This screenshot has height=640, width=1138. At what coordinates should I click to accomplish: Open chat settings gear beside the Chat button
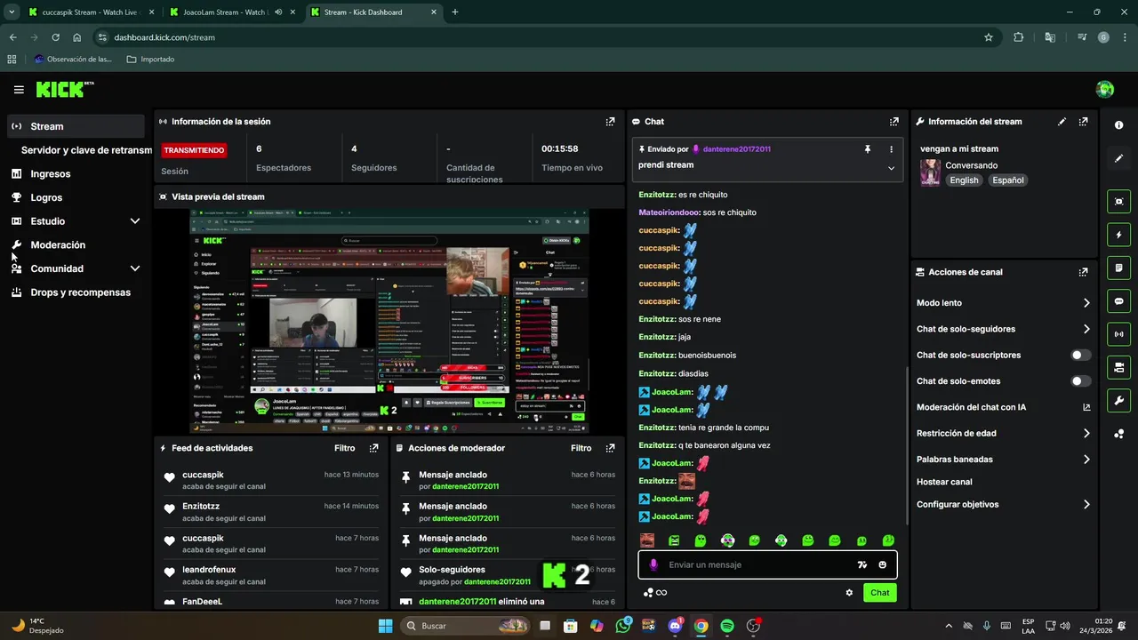(x=849, y=593)
